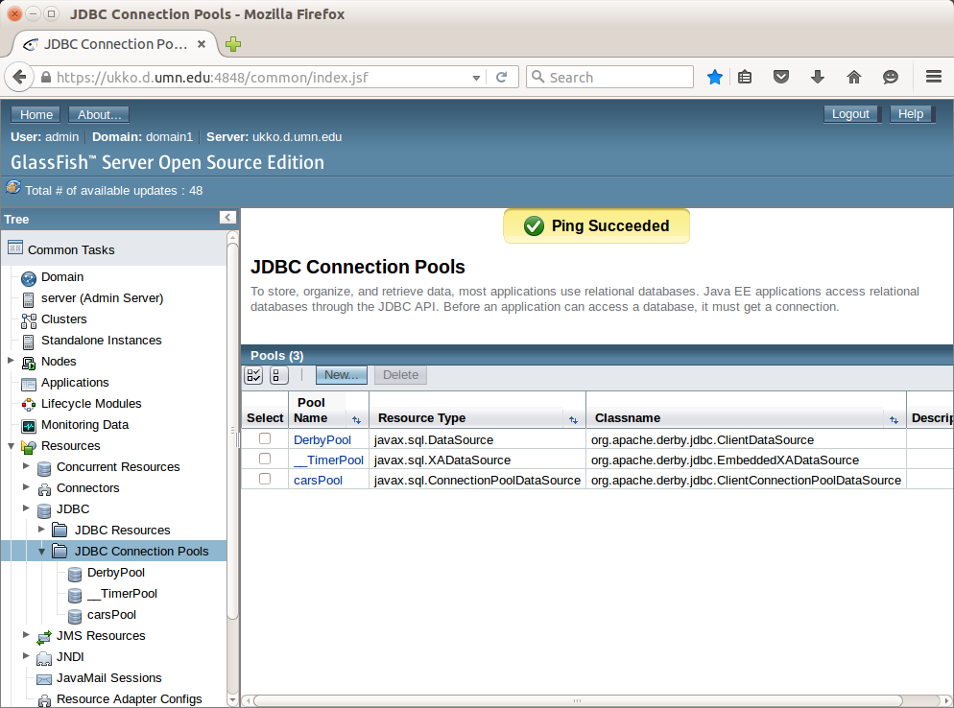
Task: Deselect all rows with the deselect icon
Action: click(x=277, y=375)
